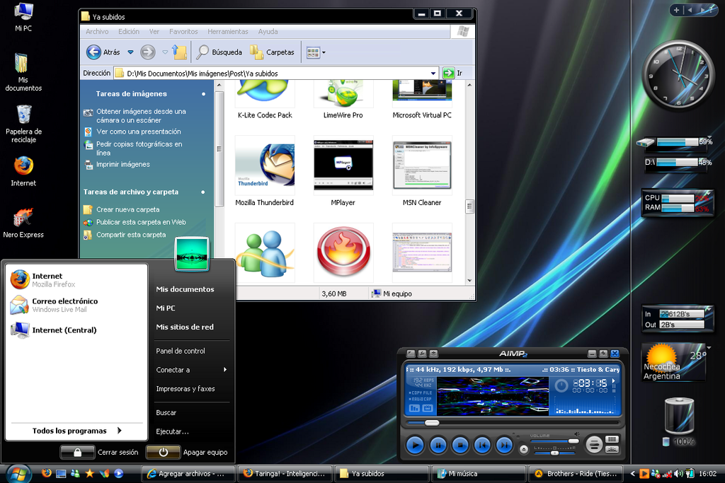The height and width of the screenshot is (483, 725).
Task: Open the Favoritos menu
Action: click(183, 31)
